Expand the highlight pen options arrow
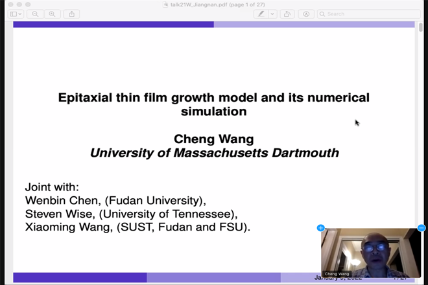This screenshot has width=428, height=285. [x=272, y=14]
